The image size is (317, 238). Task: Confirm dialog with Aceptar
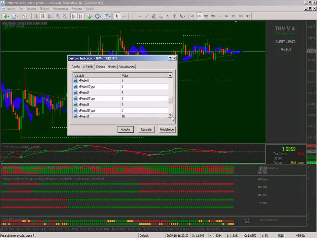point(125,129)
